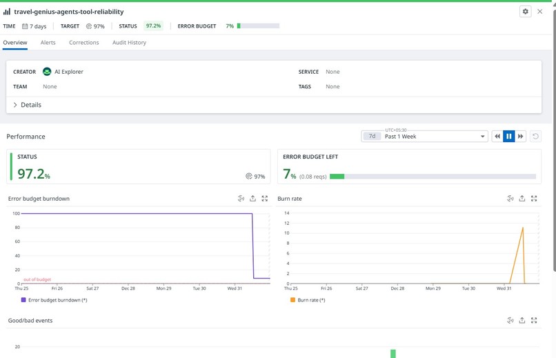Click the header error budget progress bar
This screenshot has height=358, width=556.
coord(258,26)
